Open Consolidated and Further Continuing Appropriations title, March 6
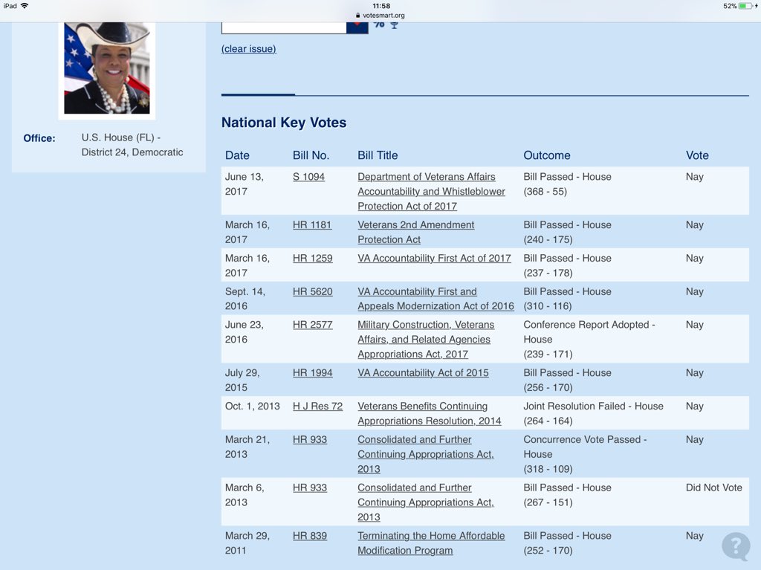Image resolution: width=761 pixels, height=570 pixels. [426, 502]
